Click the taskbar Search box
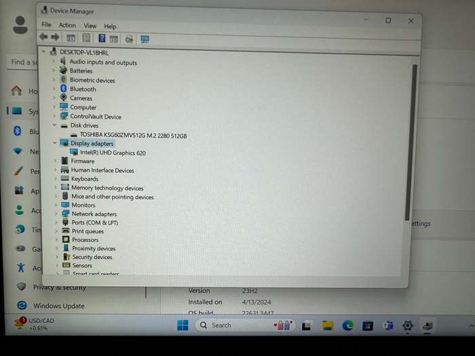The height and width of the screenshot is (356, 475). coord(246,325)
